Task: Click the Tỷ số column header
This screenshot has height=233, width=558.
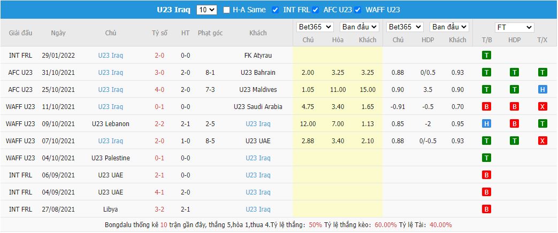Action: 159,33
